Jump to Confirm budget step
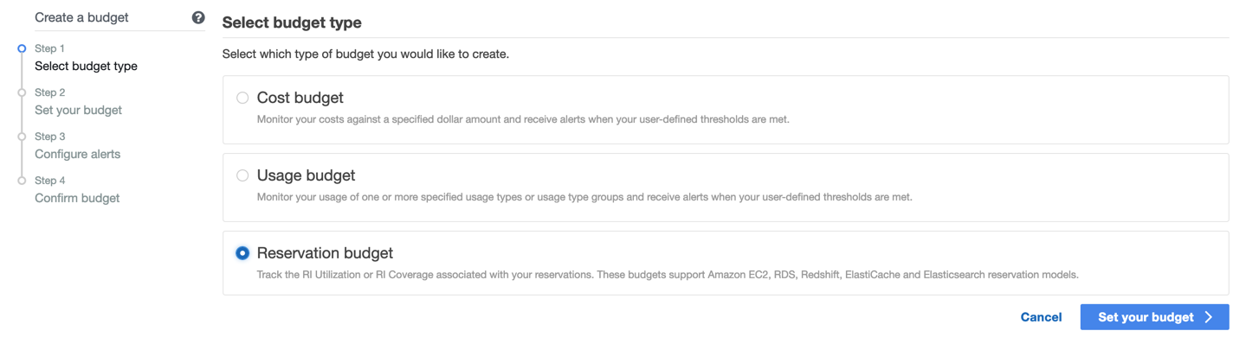The width and height of the screenshot is (1246, 350). (x=77, y=198)
